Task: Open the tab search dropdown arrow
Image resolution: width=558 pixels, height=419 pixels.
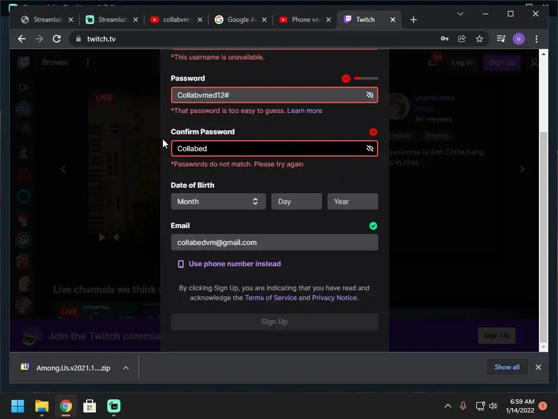Action: click(460, 14)
